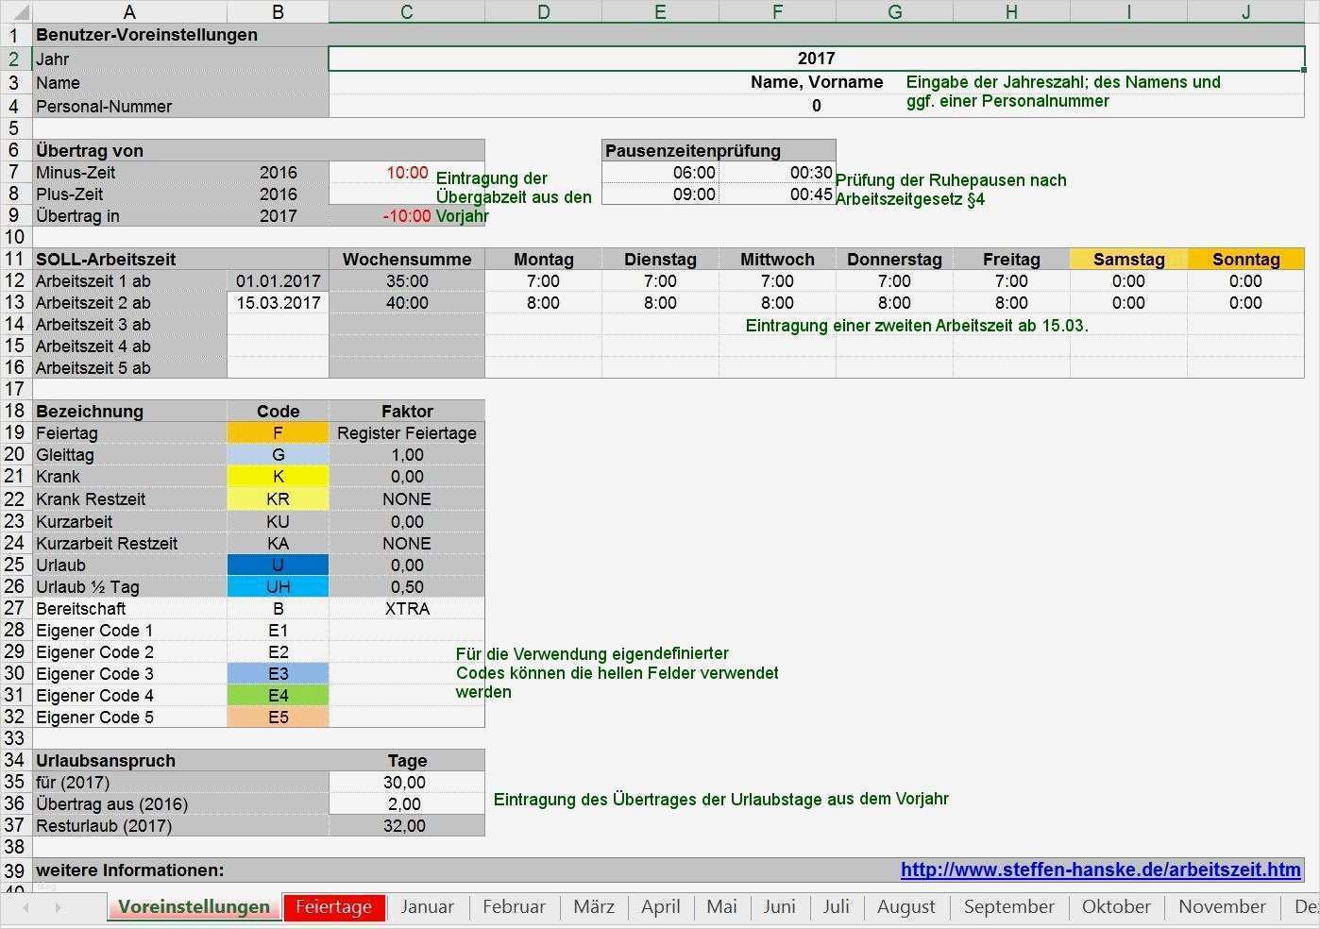This screenshot has width=1320, height=929.
Task: Select the Minus-Zeit 10:00 cell
Action: click(406, 172)
